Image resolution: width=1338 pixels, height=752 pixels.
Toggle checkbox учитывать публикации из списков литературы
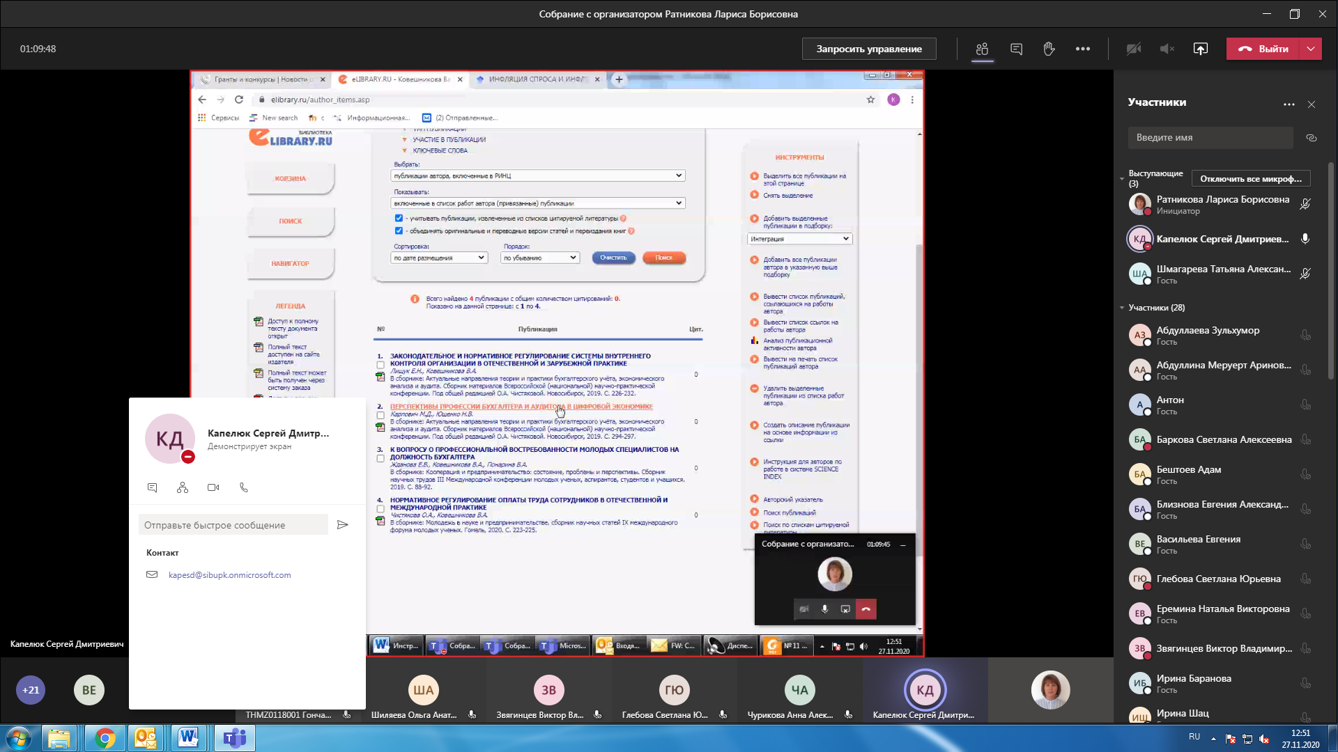399,218
